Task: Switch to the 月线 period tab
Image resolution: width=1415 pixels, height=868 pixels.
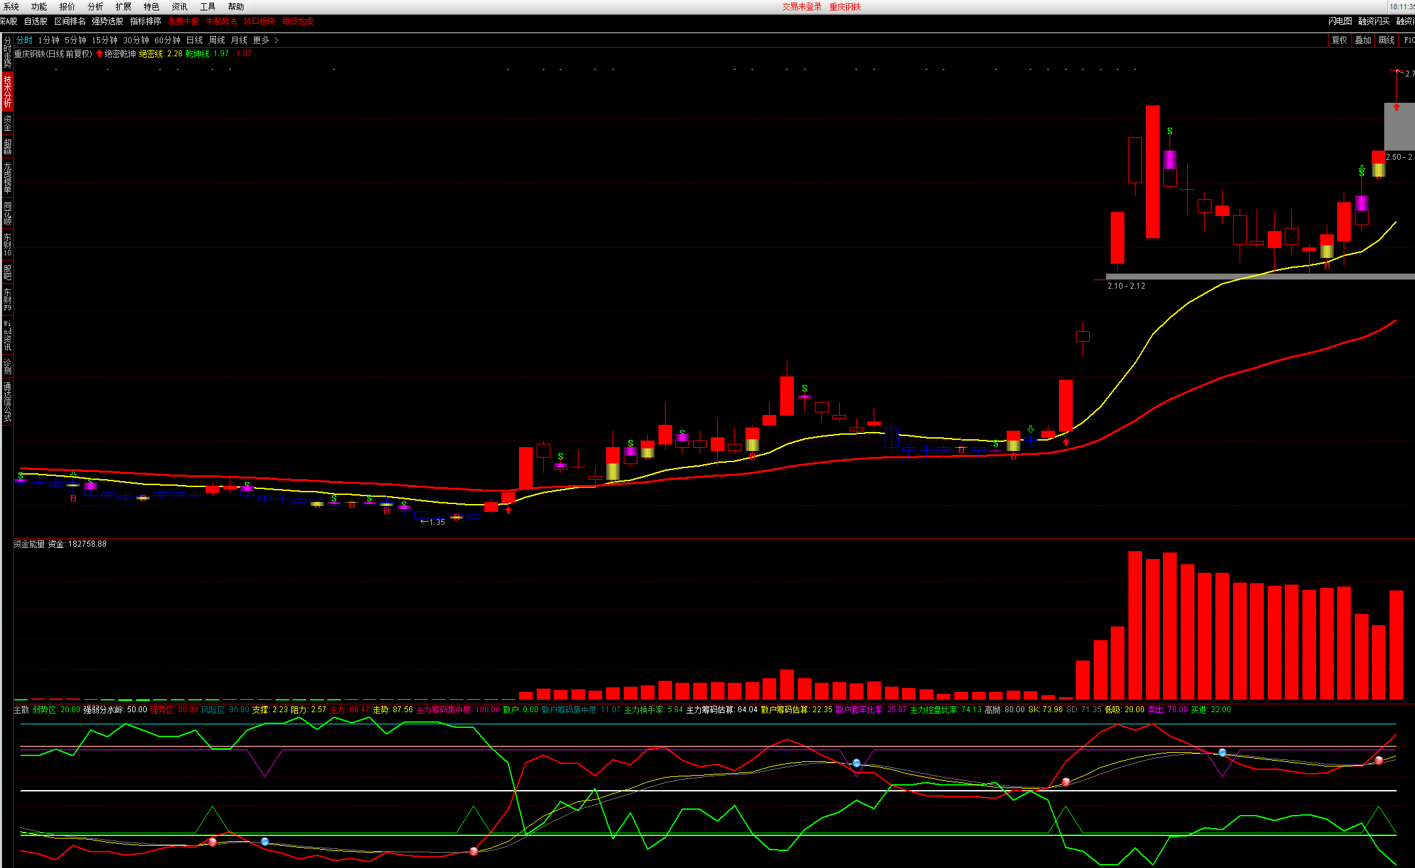Action: [x=240, y=40]
